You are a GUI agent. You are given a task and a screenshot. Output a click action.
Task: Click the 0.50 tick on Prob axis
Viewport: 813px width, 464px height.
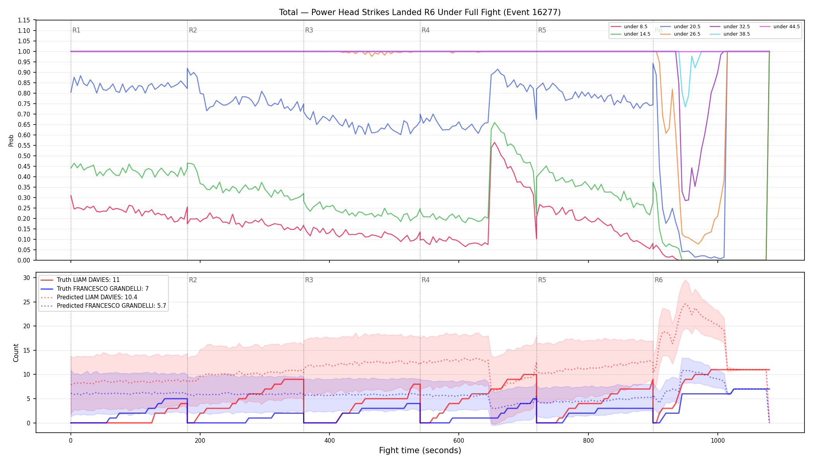click(24, 156)
